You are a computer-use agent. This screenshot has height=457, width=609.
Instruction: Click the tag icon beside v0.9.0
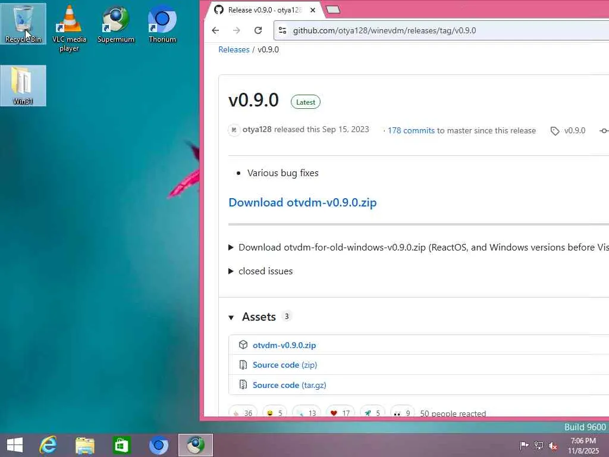click(x=555, y=131)
